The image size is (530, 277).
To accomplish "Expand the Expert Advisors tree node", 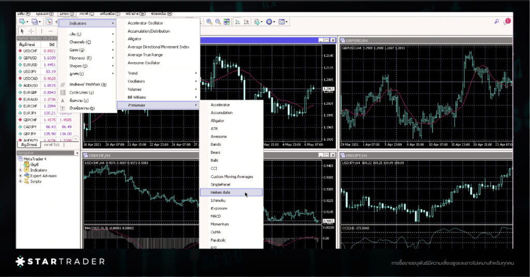I will tap(20, 176).
